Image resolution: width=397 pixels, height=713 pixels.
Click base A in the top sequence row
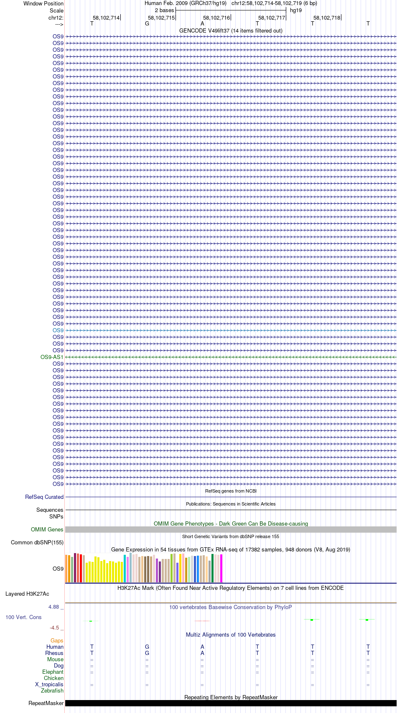pos(202,24)
